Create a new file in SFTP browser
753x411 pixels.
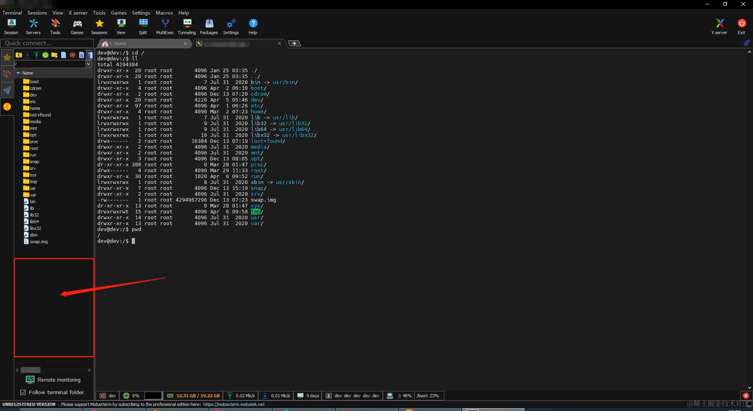click(x=64, y=55)
